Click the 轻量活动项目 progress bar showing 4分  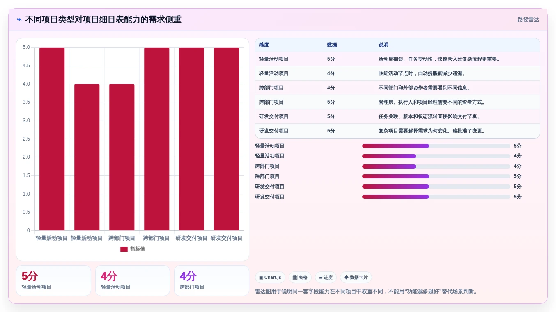click(x=436, y=156)
